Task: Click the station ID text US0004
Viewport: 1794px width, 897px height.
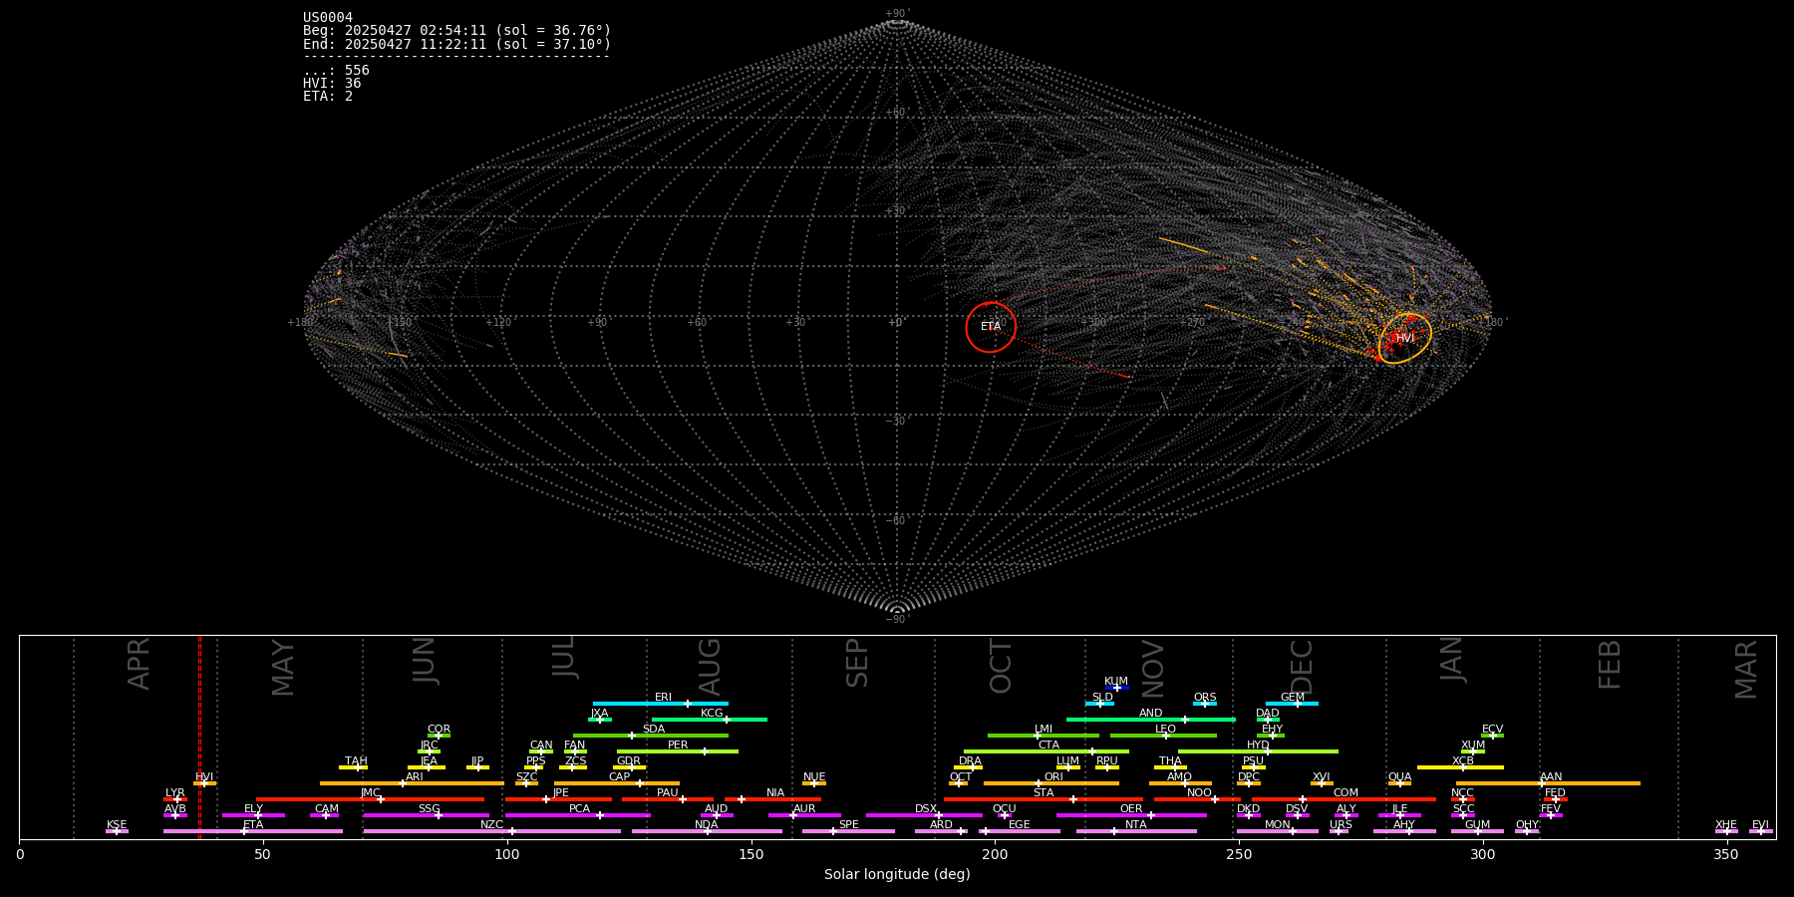Action: click(328, 18)
